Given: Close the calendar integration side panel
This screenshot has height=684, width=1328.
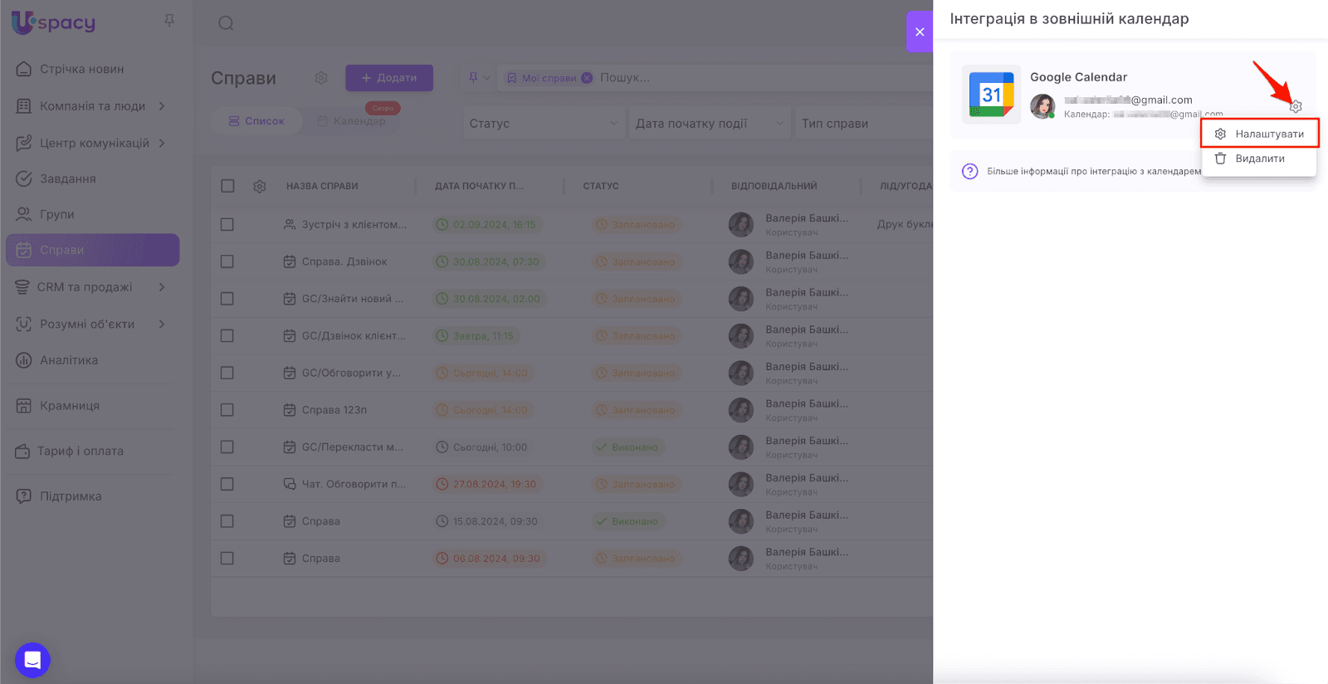Looking at the screenshot, I should tap(920, 32).
